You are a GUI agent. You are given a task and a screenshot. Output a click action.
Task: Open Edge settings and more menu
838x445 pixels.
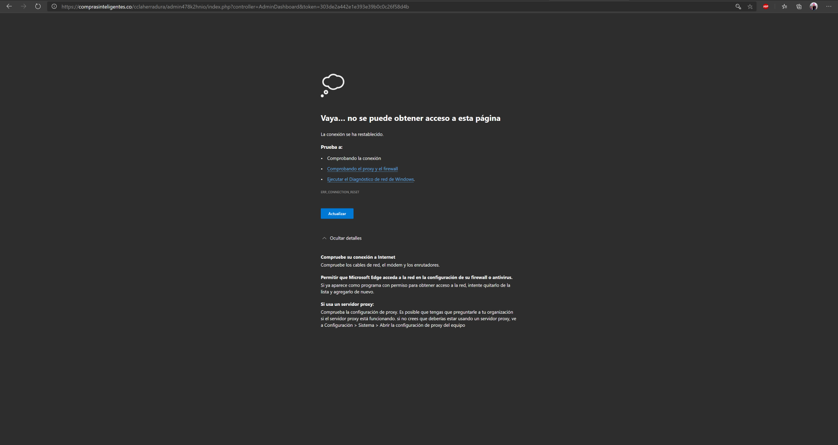coord(828,7)
